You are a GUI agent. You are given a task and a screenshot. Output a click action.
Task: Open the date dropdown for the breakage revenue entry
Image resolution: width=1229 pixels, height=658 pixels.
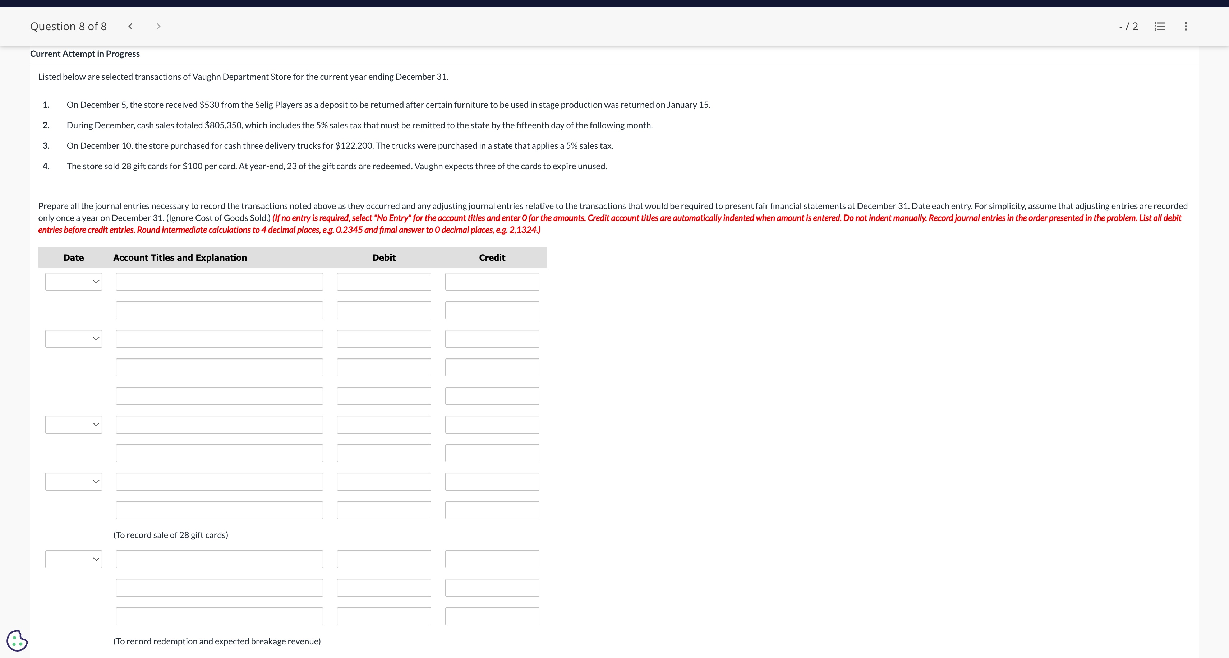73,559
